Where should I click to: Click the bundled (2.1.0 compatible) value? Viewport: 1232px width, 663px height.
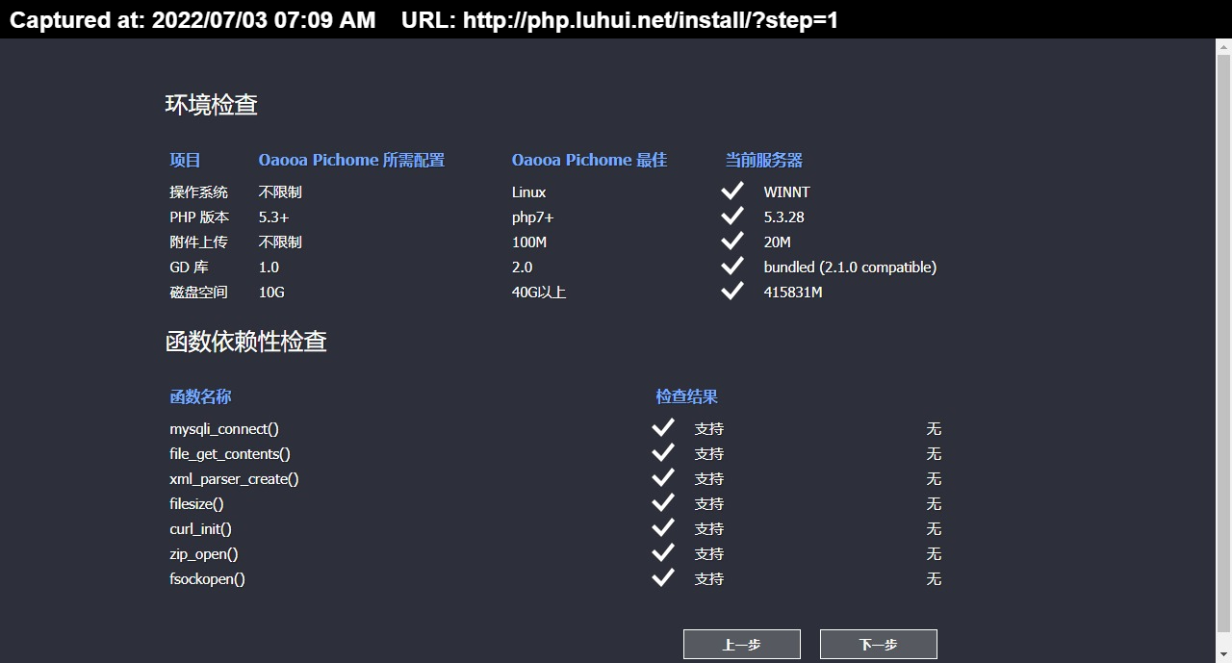[850, 267]
